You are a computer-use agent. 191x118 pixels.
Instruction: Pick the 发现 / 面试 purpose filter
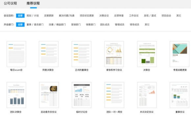[x=150, y=15]
